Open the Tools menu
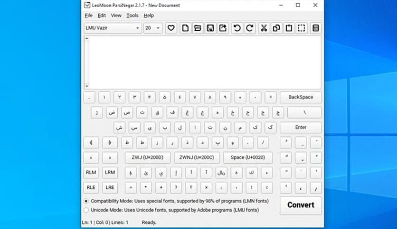The width and height of the screenshot is (397, 229). (x=132, y=16)
